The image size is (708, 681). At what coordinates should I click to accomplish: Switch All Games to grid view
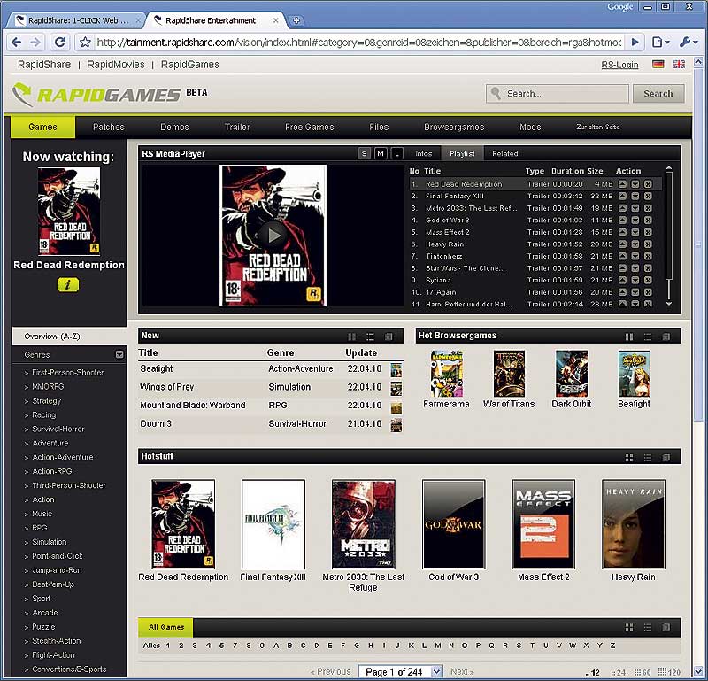click(x=629, y=627)
